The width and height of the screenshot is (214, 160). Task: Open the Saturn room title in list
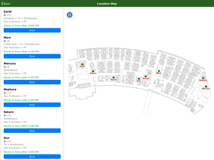tap(9, 112)
